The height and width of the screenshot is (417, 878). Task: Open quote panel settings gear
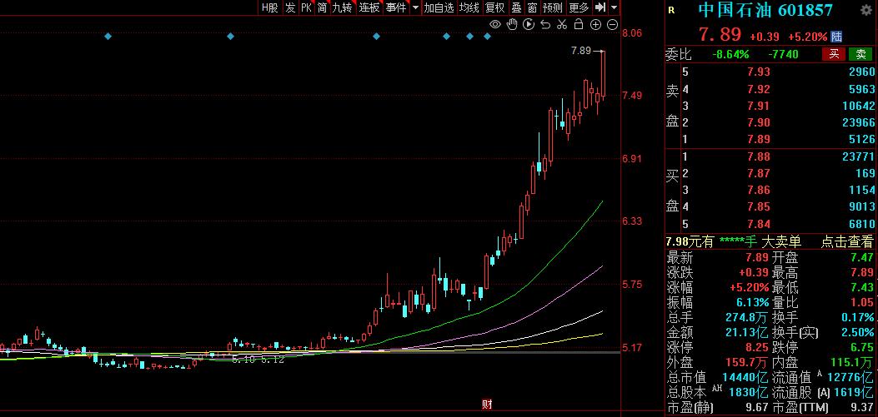(x=865, y=10)
